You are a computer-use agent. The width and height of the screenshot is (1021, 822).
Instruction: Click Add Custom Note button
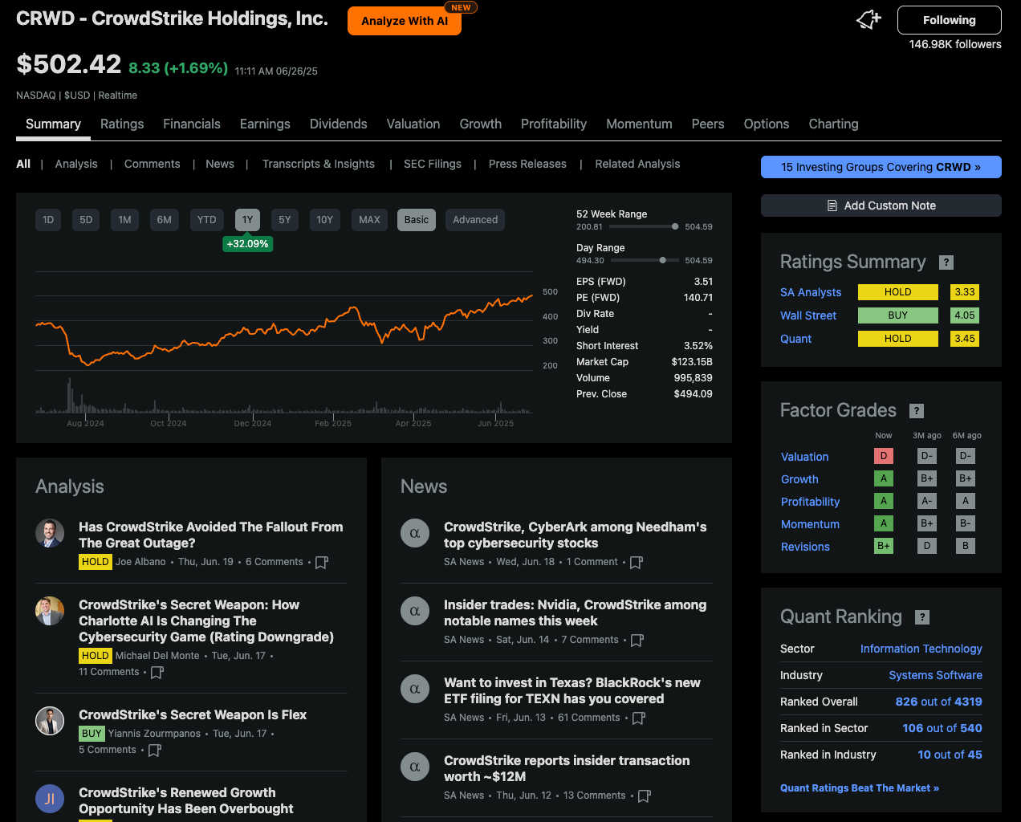point(881,205)
